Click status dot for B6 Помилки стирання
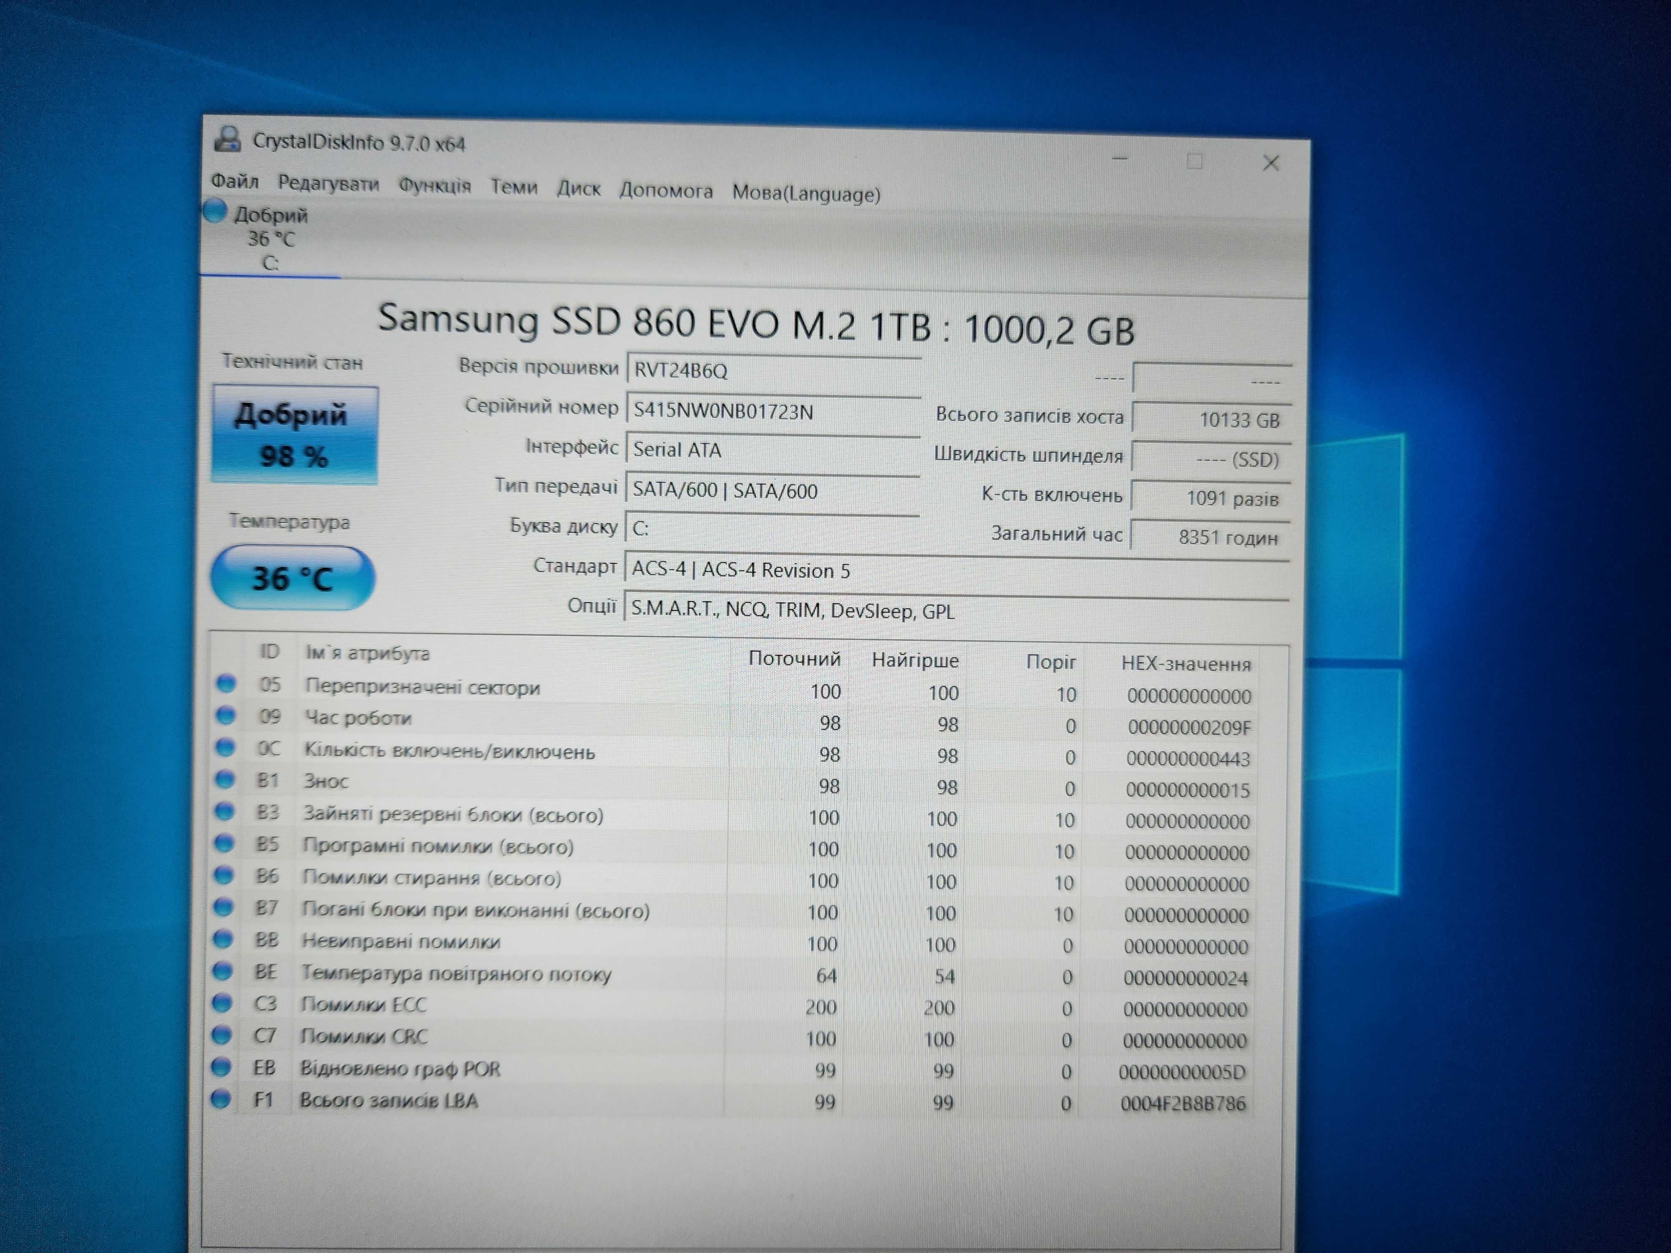 pos(223,875)
